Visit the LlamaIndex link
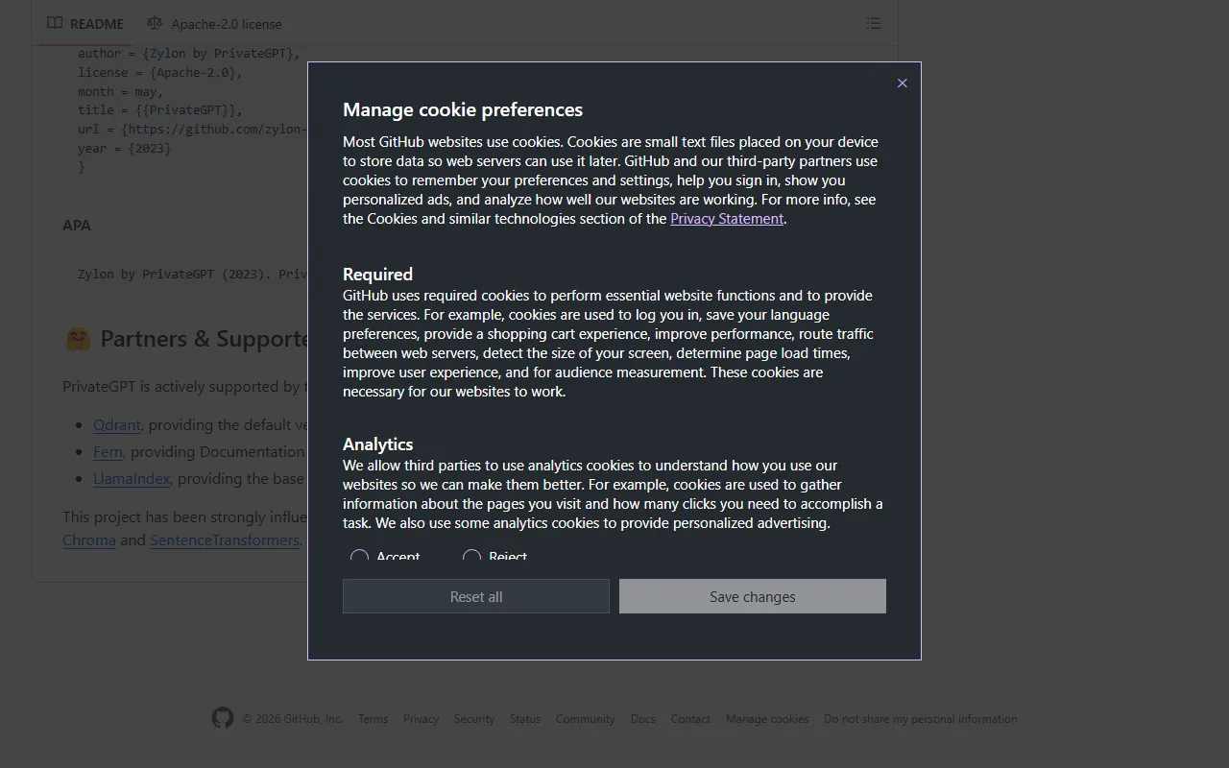Viewport: 1229px width, 768px height. 132,479
